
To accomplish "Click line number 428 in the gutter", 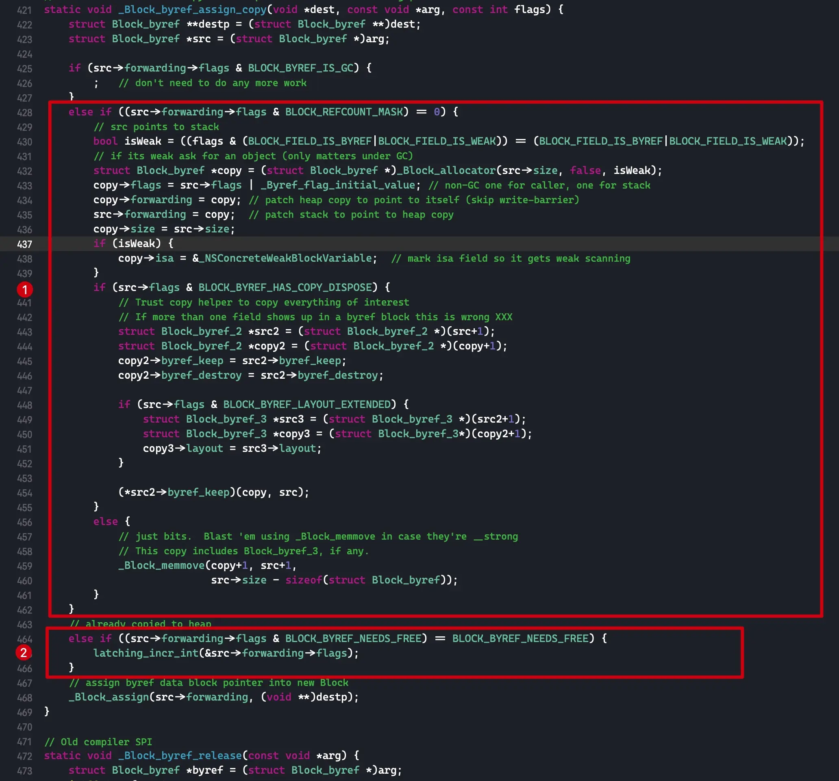I will pyautogui.click(x=24, y=112).
